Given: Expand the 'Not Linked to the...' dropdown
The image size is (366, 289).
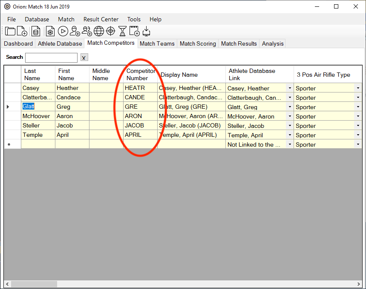Looking at the screenshot, I should (x=290, y=144).
